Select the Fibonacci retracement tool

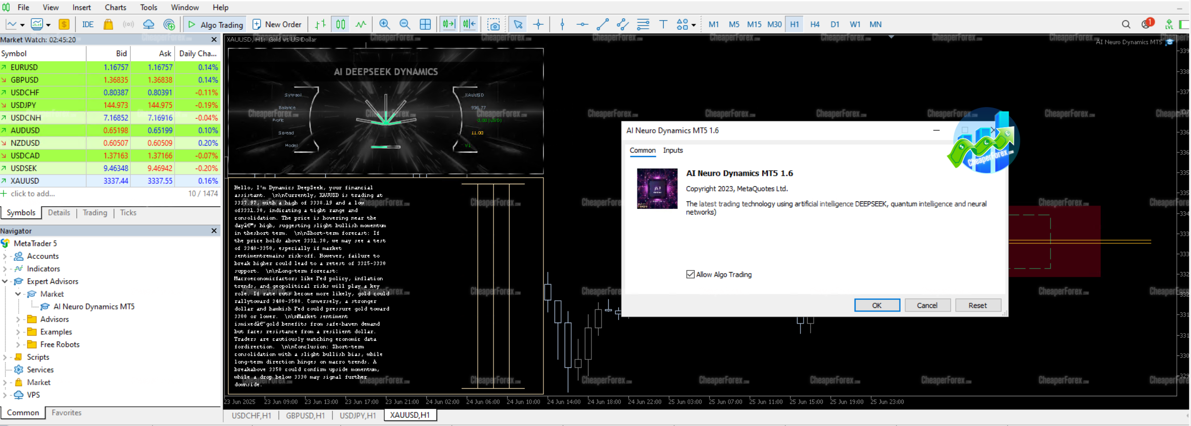[643, 24]
